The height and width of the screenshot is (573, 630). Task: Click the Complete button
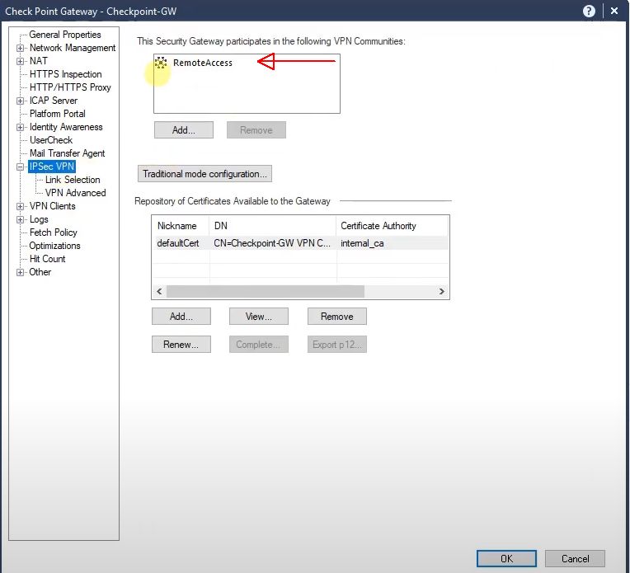(x=259, y=345)
